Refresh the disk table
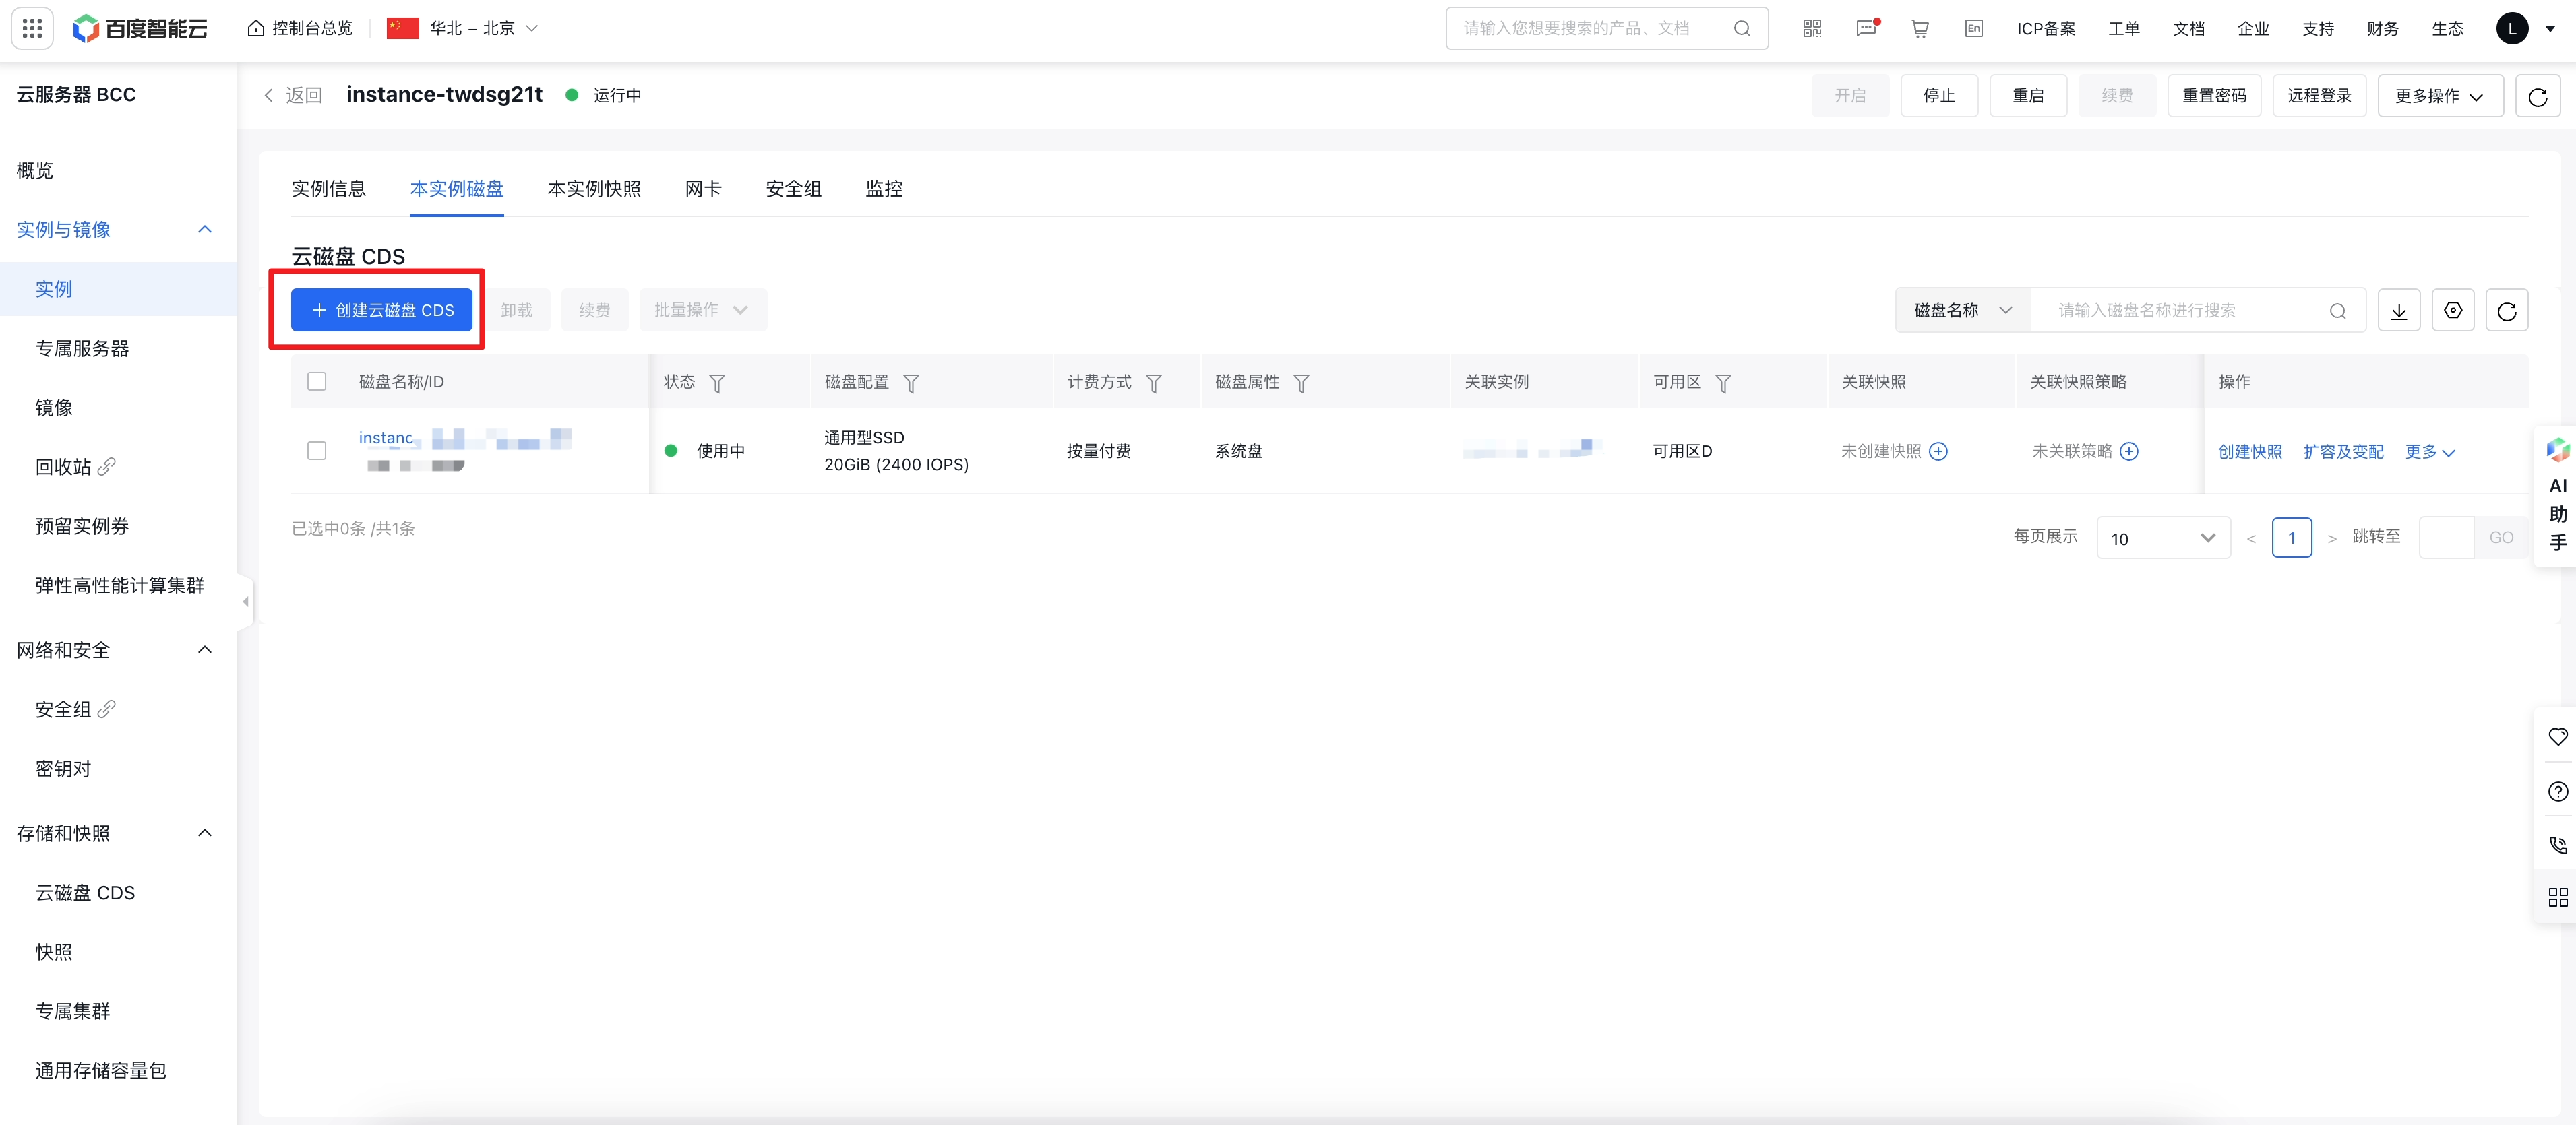 pyautogui.click(x=2507, y=311)
